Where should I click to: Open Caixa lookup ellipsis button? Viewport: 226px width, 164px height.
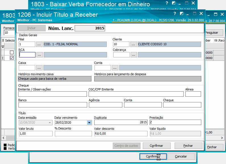pyautogui.click(x=39, y=68)
